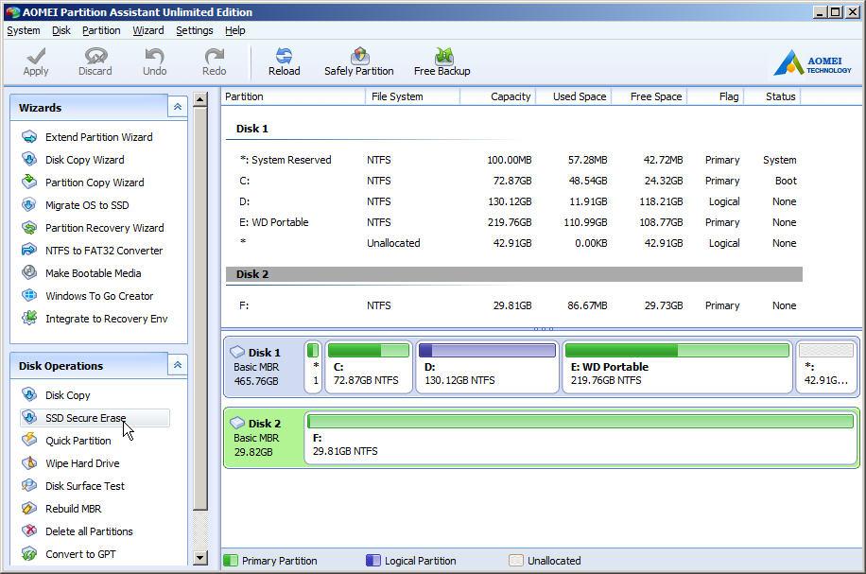866x574 pixels.
Task: Open the Partition menu
Action: click(x=101, y=30)
